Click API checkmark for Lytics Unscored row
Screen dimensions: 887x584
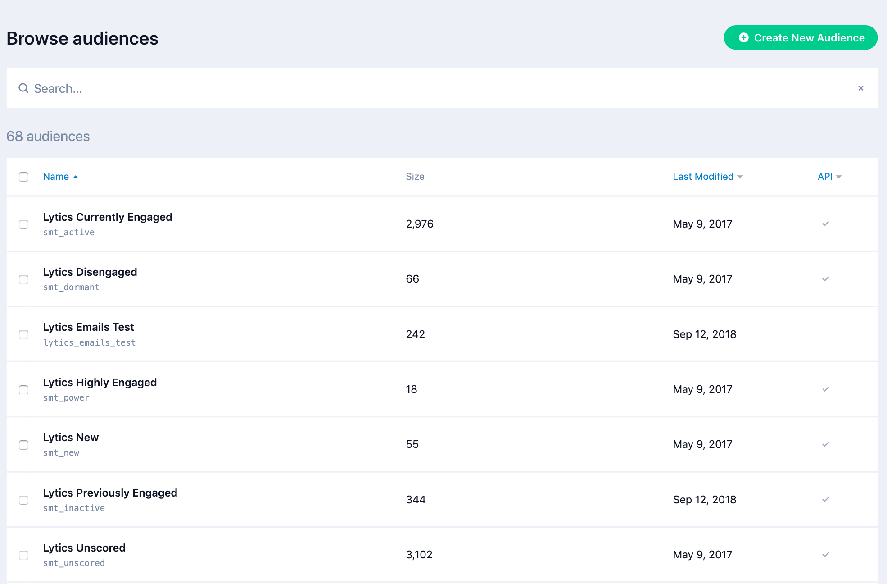[825, 555]
